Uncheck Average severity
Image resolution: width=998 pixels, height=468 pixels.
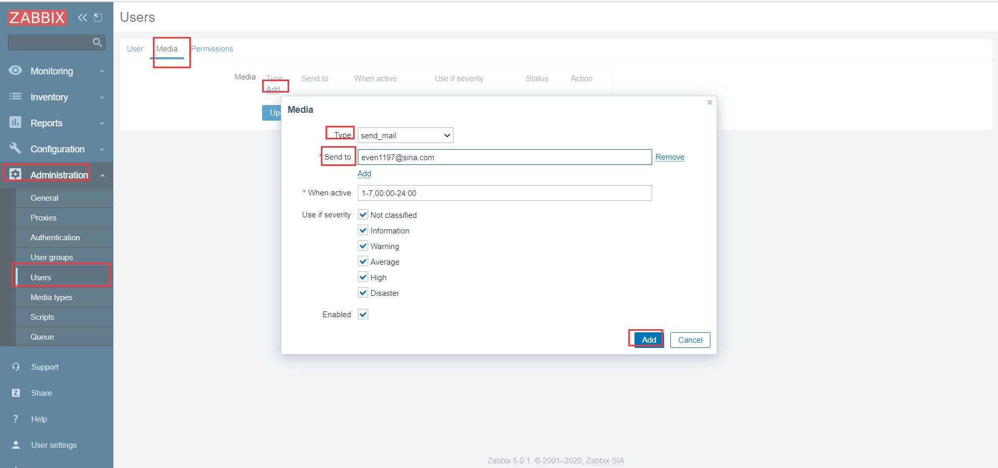pyautogui.click(x=363, y=262)
